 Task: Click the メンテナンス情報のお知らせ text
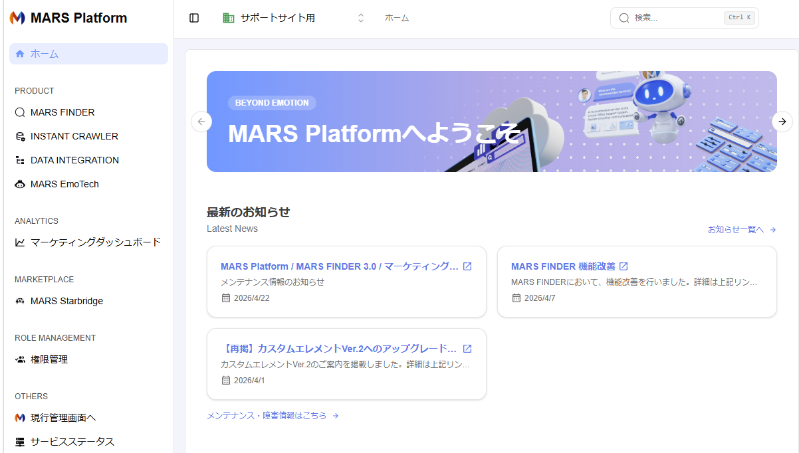273,282
